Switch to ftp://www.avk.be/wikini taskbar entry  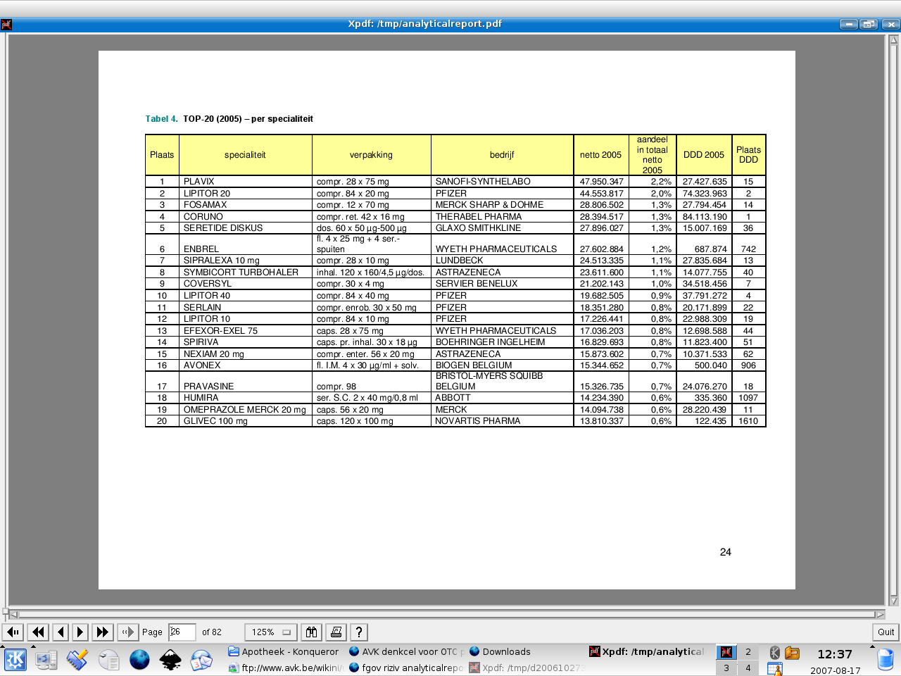coord(284,668)
